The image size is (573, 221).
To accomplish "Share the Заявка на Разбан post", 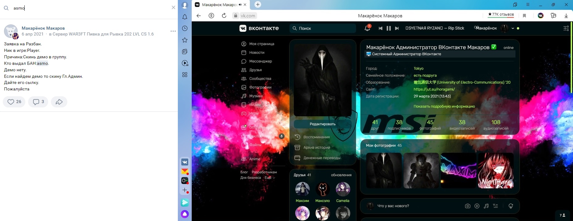I will click(59, 102).
